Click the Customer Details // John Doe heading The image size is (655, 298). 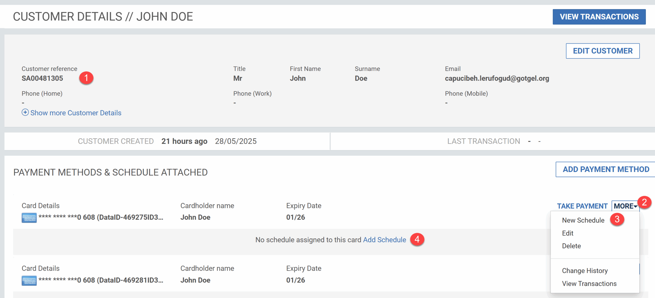pyautogui.click(x=103, y=17)
